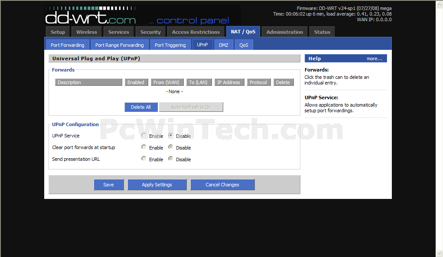Click the scrollbar up arrow
This screenshot has width=443, height=257.
pyautogui.click(x=440, y=4)
